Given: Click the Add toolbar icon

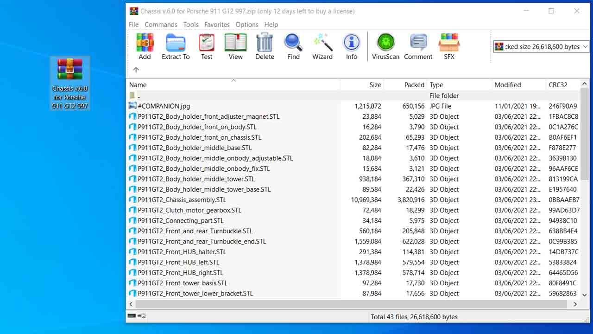Looking at the screenshot, I should [145, 46].
